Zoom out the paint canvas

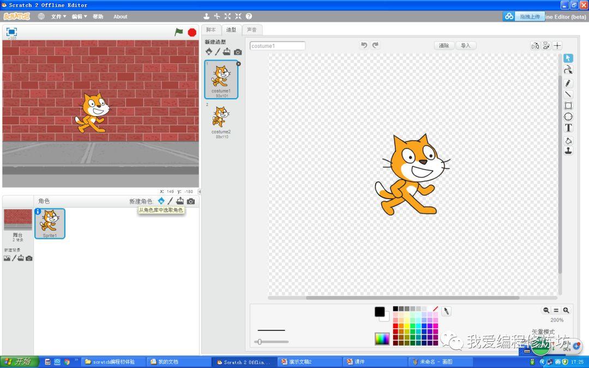coord(546,310)
